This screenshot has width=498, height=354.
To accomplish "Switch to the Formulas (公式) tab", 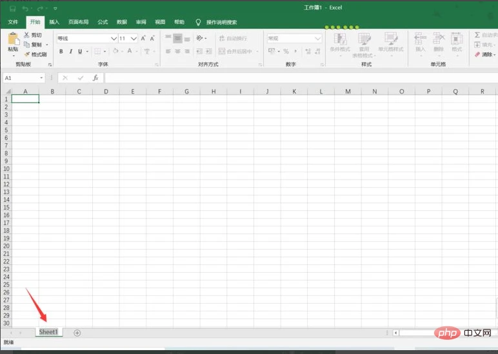I will [x=103, y=22].
